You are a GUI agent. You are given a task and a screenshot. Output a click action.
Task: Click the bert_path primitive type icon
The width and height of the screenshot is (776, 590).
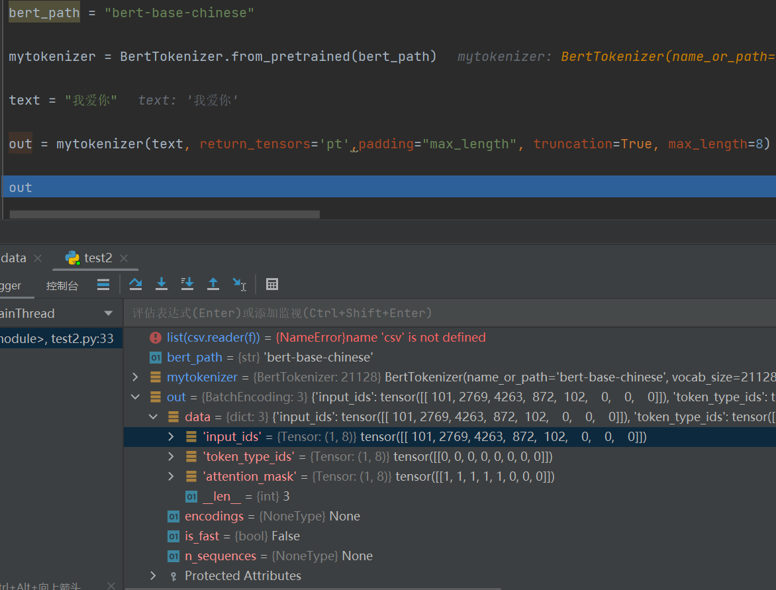pos(156,358)
